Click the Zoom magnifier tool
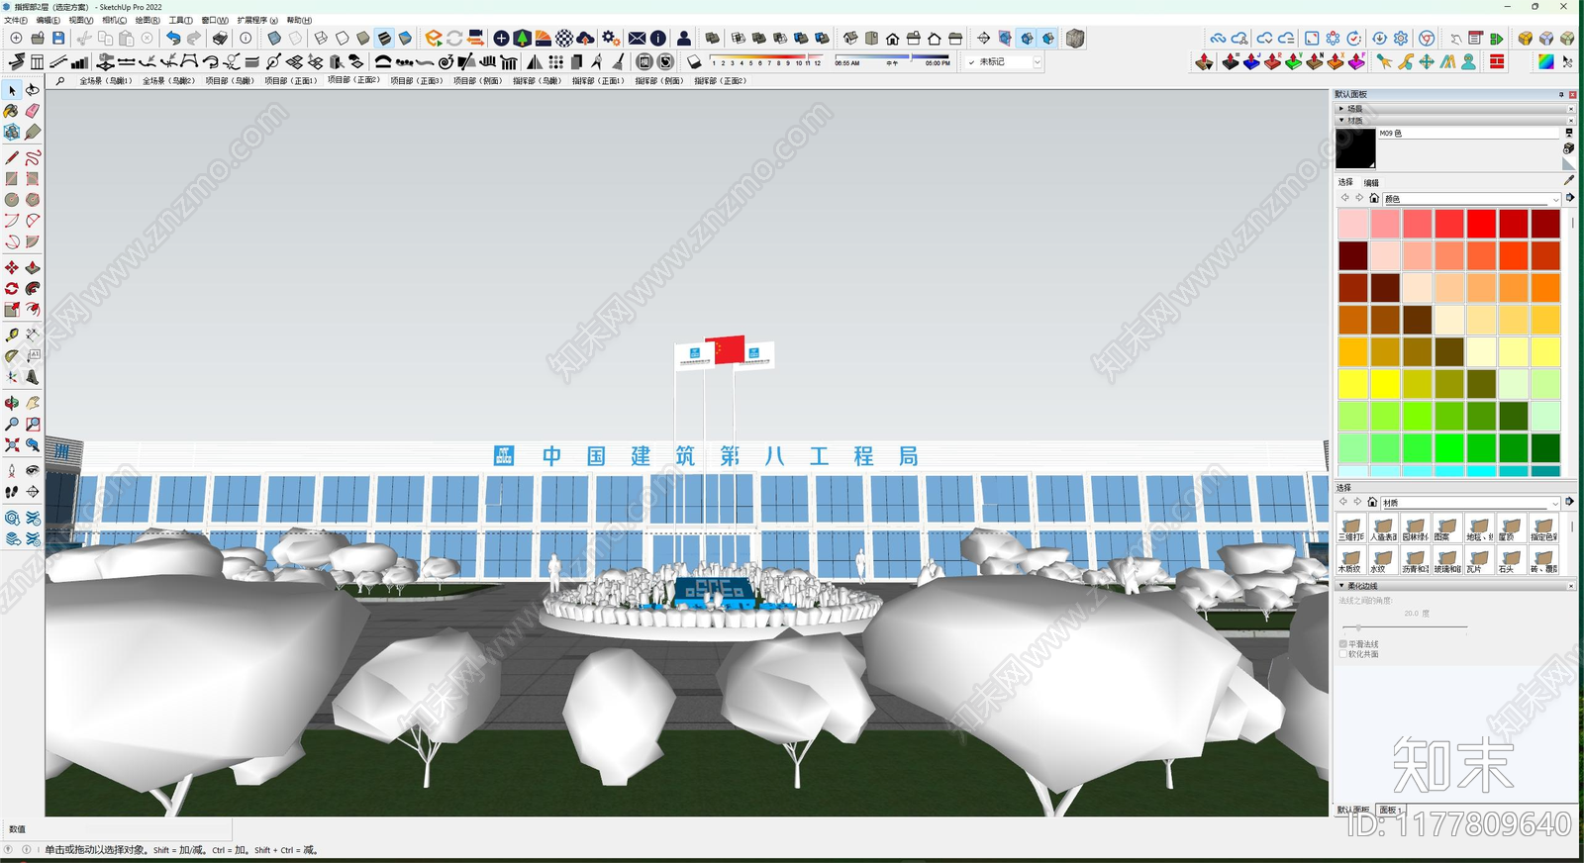 [x=12, y=424]
